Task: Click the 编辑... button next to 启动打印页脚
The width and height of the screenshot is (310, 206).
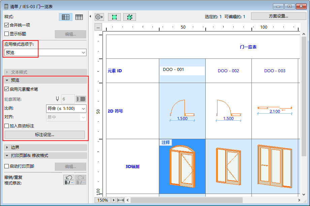Action: point(70,167)
